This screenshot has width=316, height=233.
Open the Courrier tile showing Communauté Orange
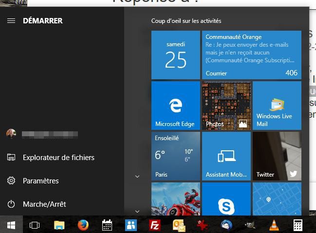[251, 55]
